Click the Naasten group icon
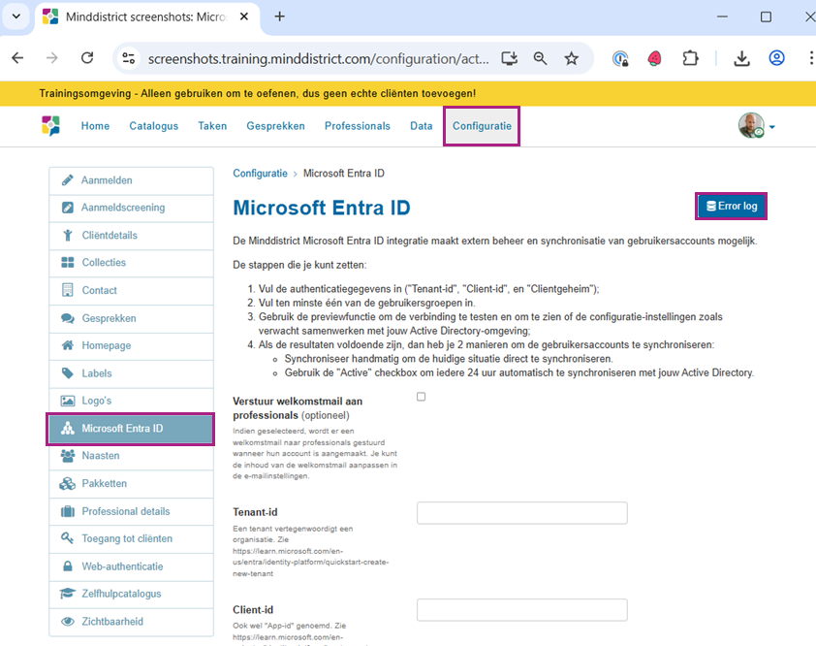 pos(68,456)
